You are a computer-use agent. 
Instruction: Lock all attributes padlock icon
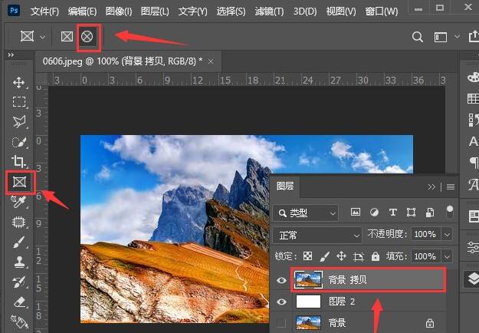click(376, 256)
